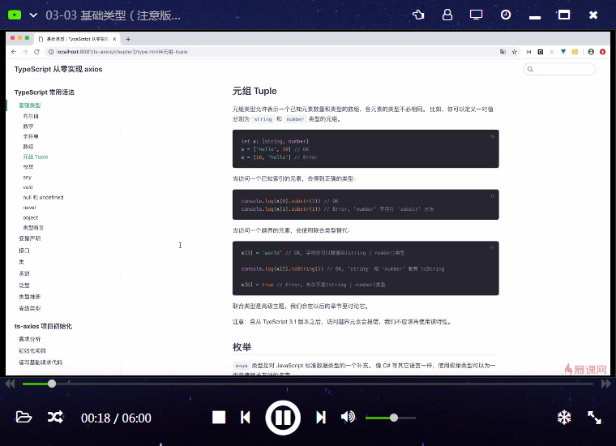Screen dimensions: 616x446
Task: Open 基础类型 in the sidebar
Action: (30, 105)
